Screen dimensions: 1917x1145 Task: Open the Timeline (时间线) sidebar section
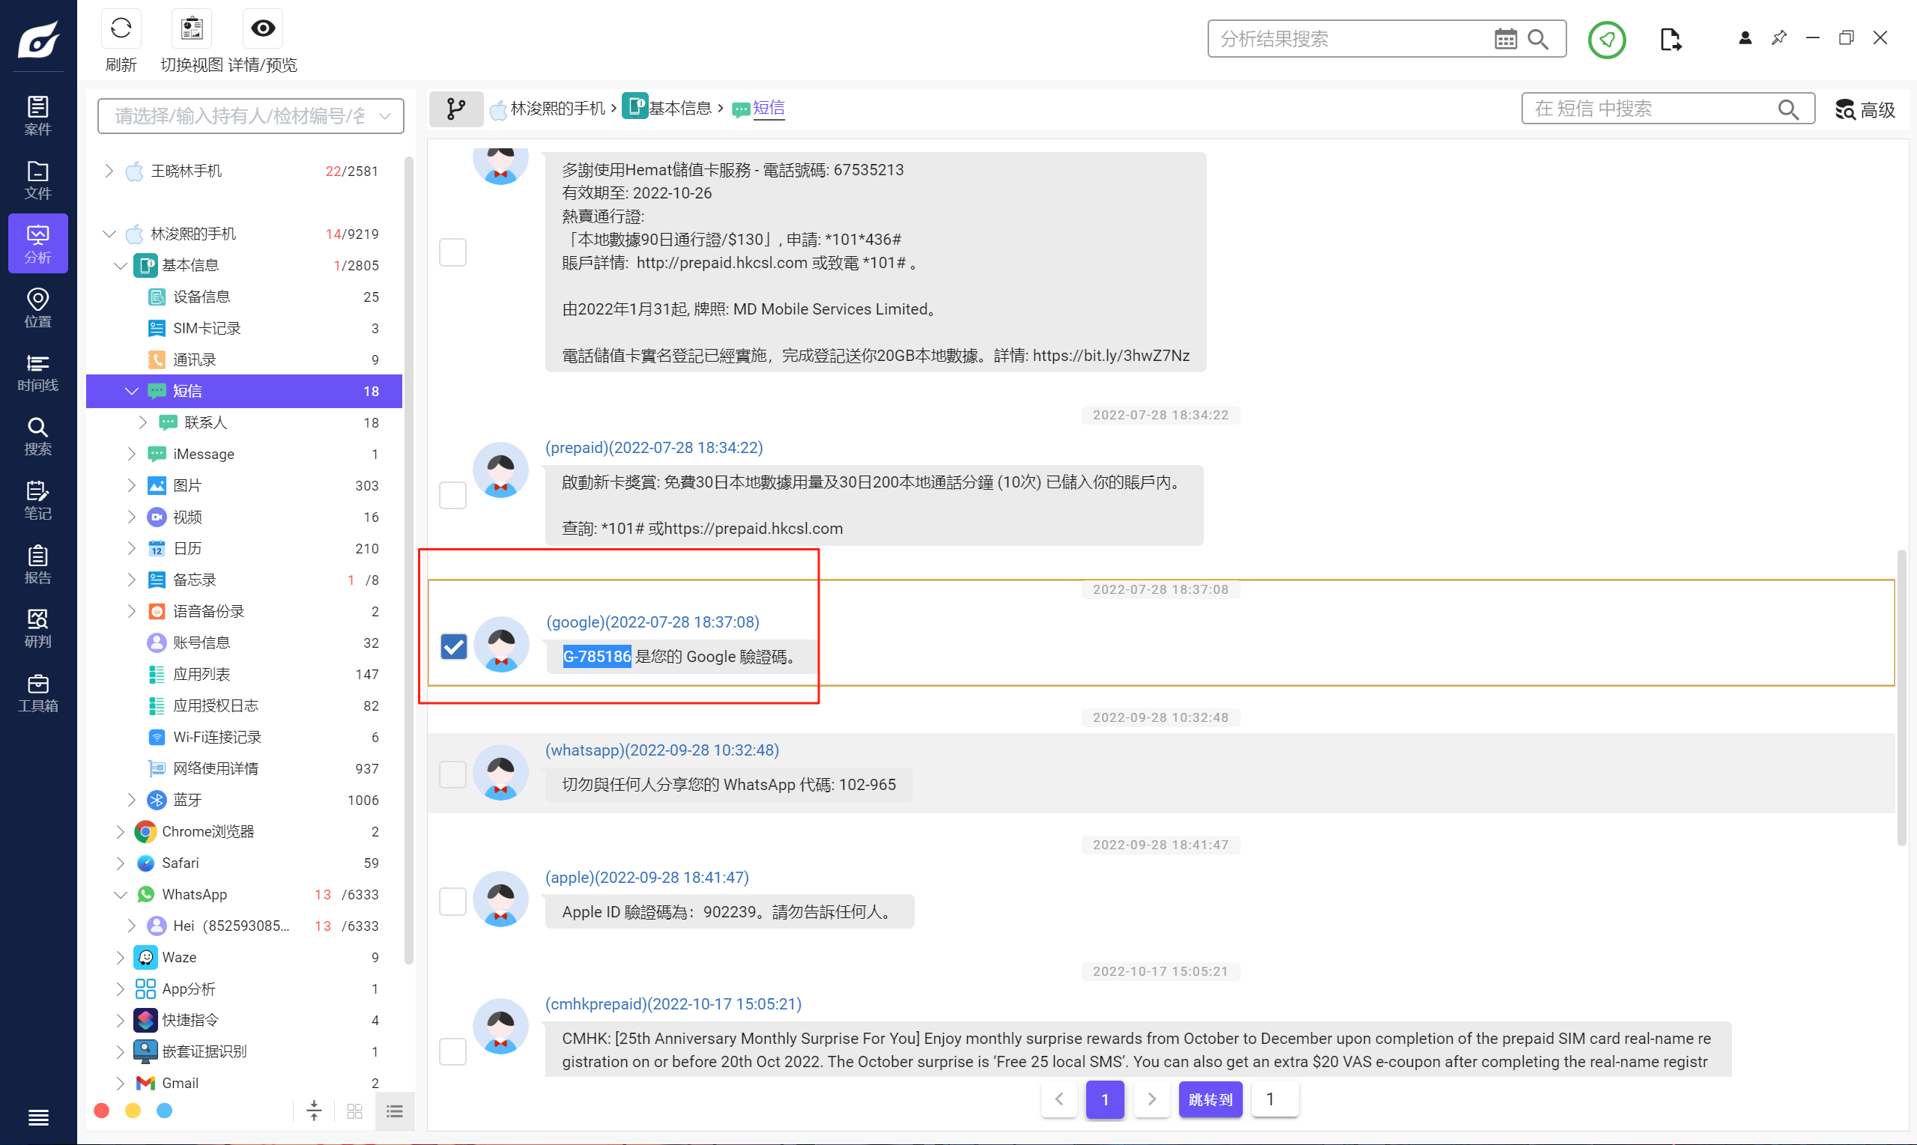37,372
